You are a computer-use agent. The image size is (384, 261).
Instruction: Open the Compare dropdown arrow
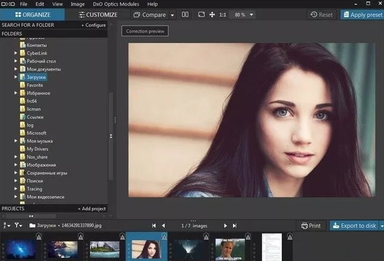[172, 15]
